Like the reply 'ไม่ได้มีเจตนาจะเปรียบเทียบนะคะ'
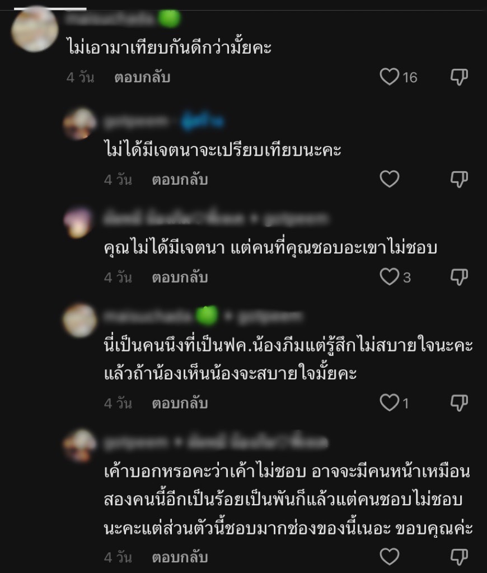The image size is (487, 573). click(x=390, y=179)
